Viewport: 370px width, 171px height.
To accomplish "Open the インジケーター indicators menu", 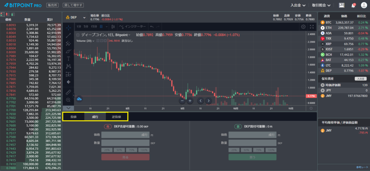I will click(132, 27).
